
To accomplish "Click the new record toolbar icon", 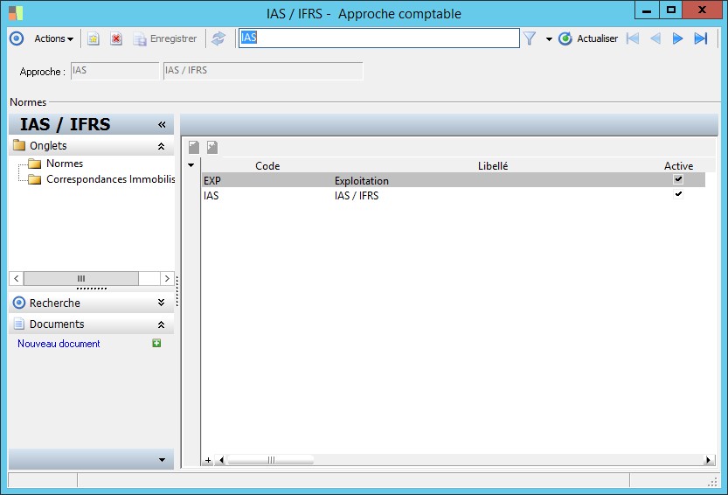I will (94, 38).
